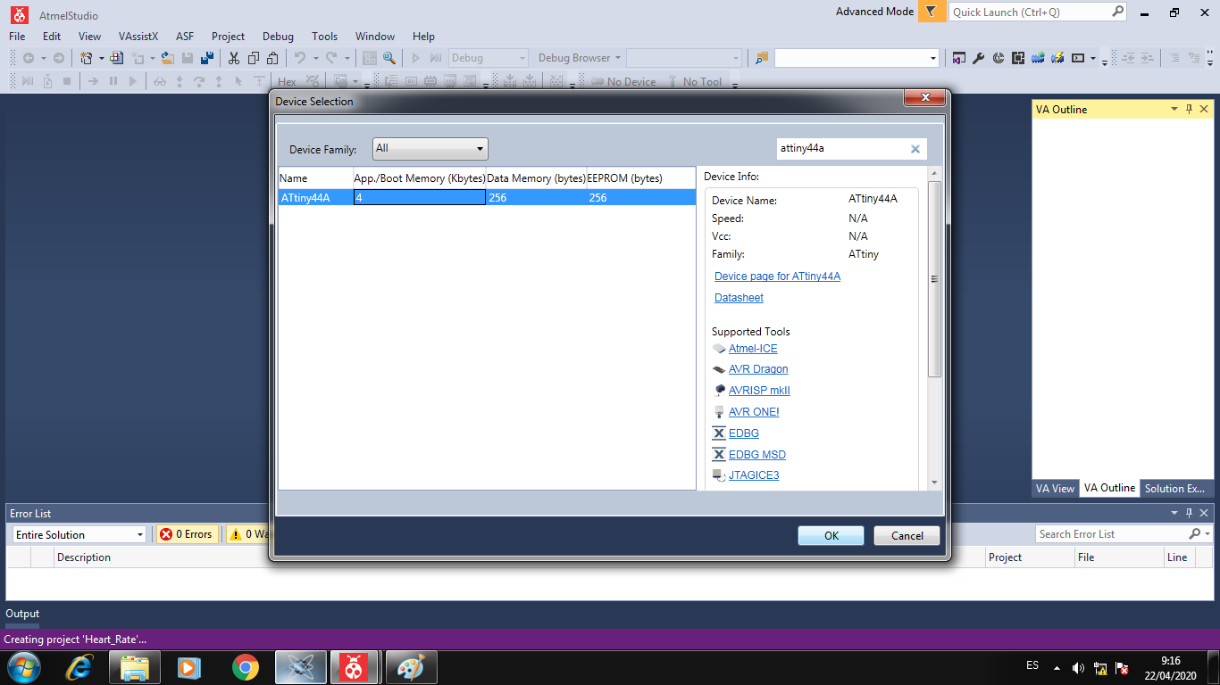Switch to the Solution Explorer tab
This screenshot has height=685, width=1220.
[1175, 488]
